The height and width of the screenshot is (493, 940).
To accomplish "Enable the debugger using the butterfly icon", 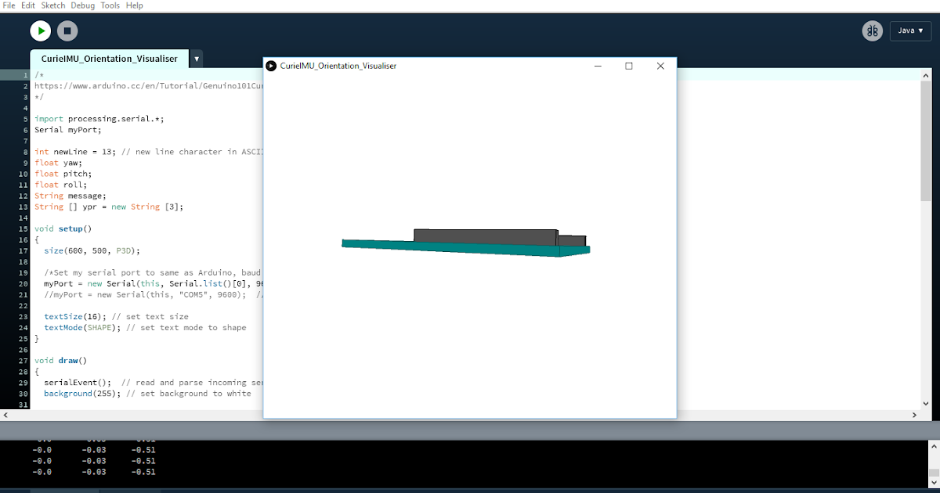I will [x=872, y=31].
